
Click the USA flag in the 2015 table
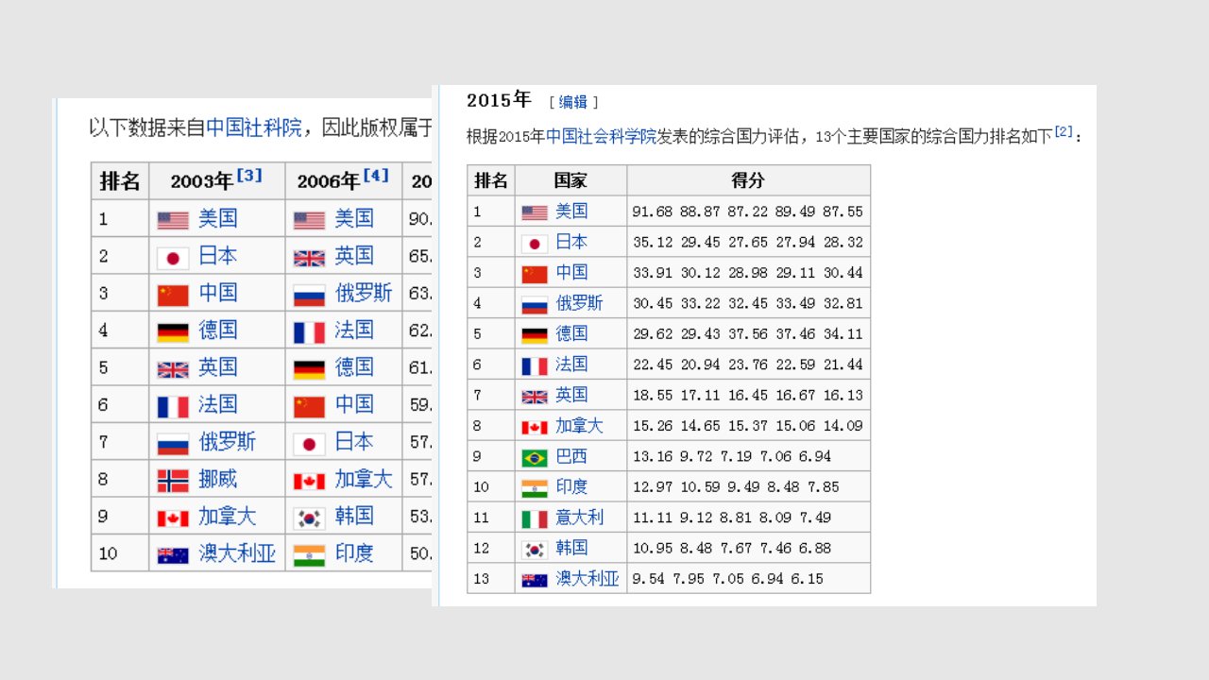(534, 213)
